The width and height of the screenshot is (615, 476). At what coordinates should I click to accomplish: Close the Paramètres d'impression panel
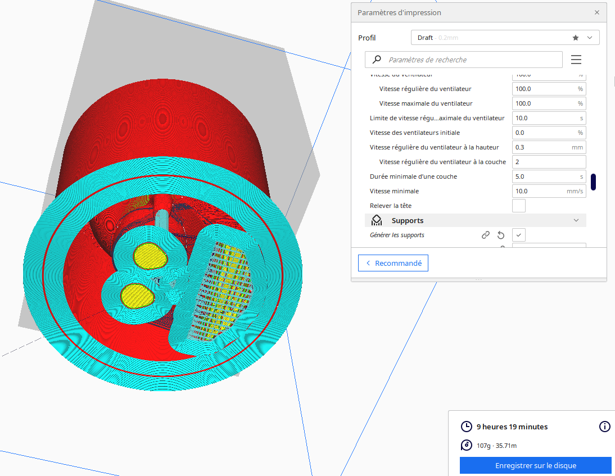pos(596,12)
